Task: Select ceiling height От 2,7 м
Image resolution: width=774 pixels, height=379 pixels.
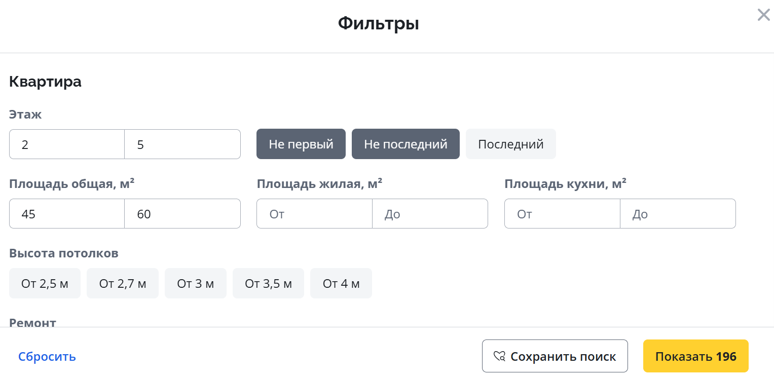Action: (x=123, y=283)
